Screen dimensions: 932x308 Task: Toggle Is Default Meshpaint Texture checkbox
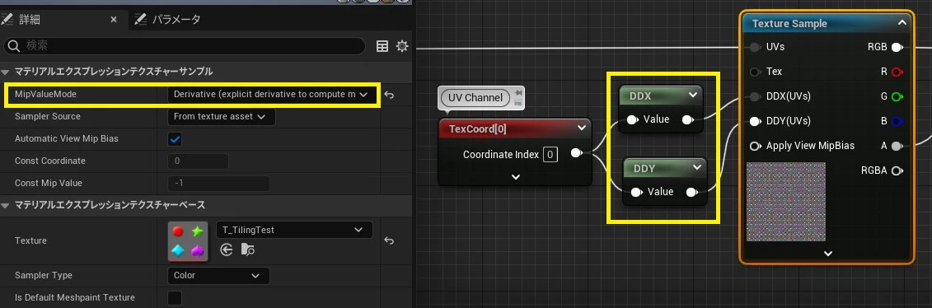point(175,297)
